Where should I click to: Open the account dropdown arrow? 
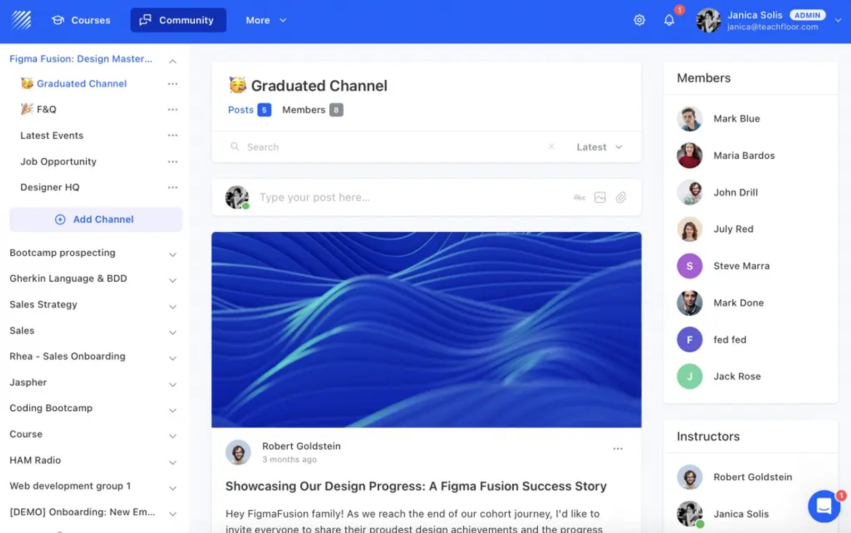838,20
